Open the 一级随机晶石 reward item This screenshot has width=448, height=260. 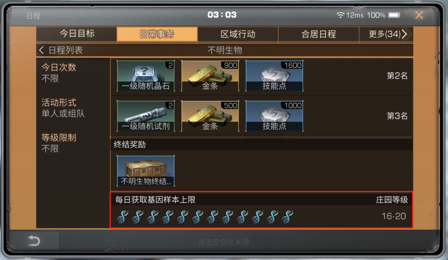[x=146, y=76]
